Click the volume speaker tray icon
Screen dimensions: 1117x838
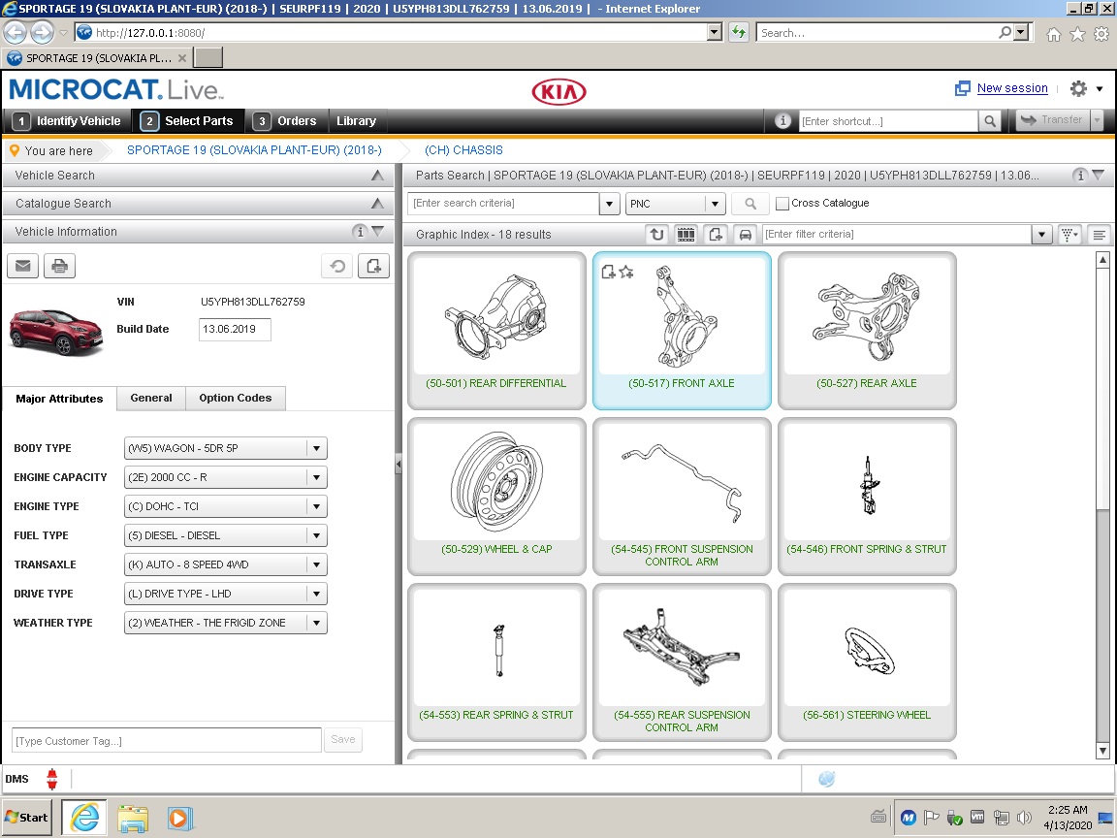pyautogui.click(x=1024, y=818)
